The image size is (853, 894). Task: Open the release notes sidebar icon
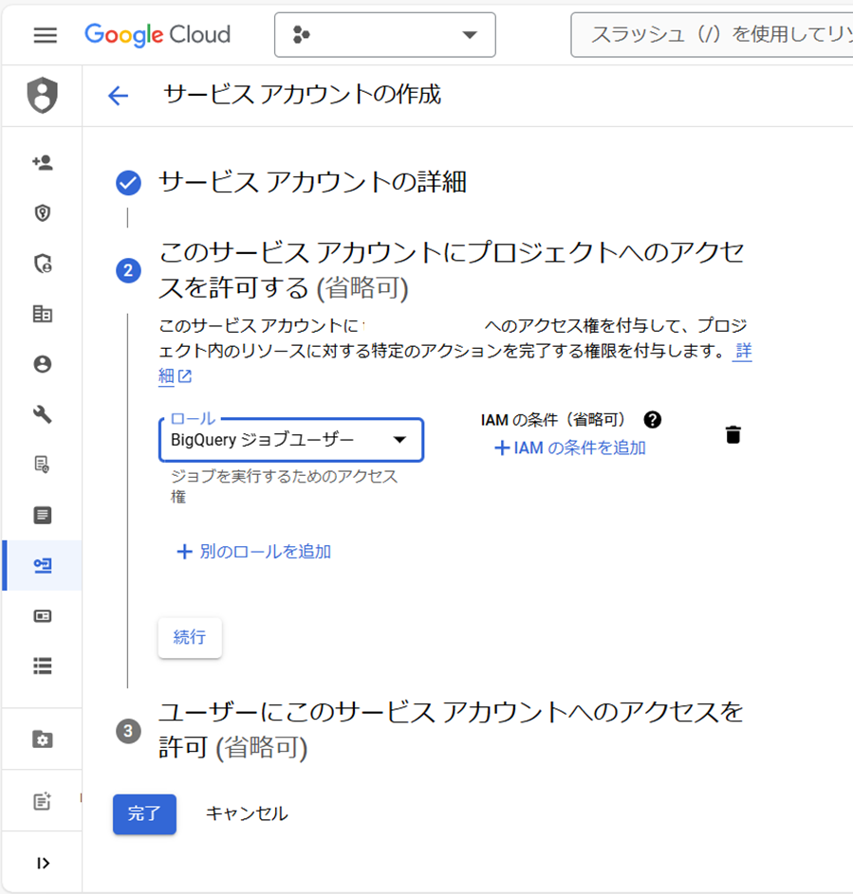(x=42, y=801)
